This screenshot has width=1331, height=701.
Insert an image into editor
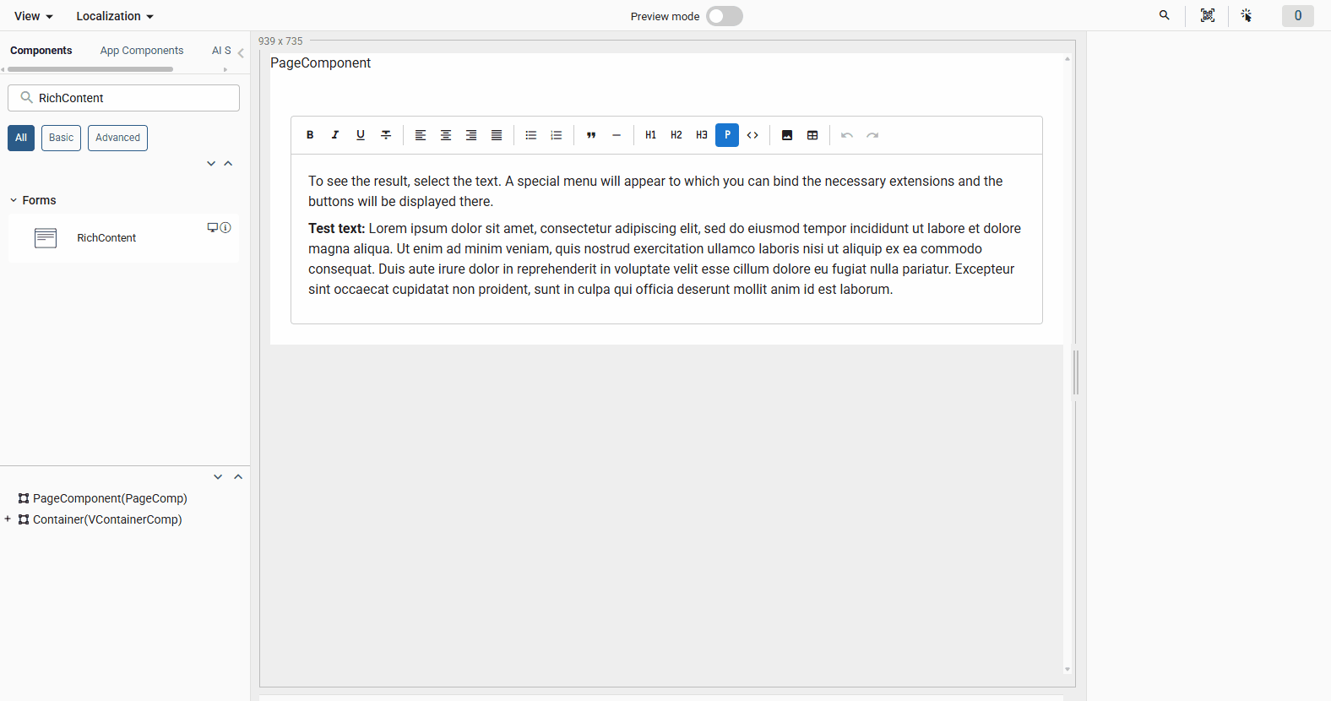(x=787, y=135)
